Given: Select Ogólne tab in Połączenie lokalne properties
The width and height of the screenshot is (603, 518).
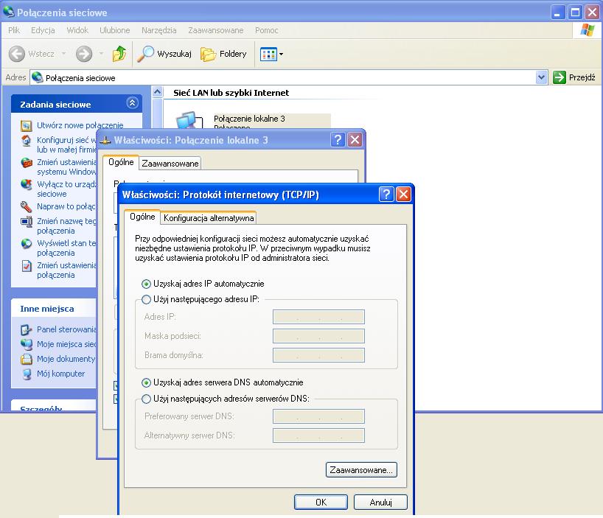Looking at the screenshot, I should pos(121,162).
